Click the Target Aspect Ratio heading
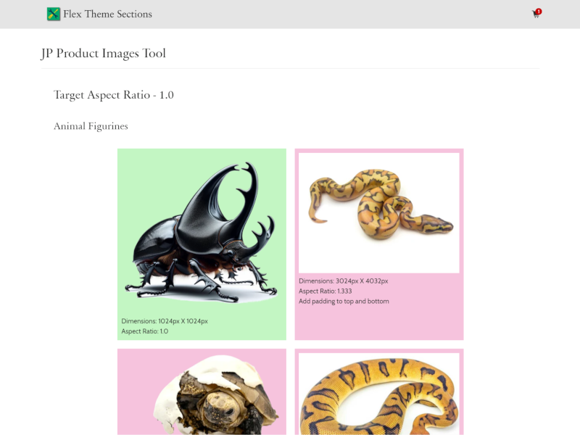 point(114,95)
